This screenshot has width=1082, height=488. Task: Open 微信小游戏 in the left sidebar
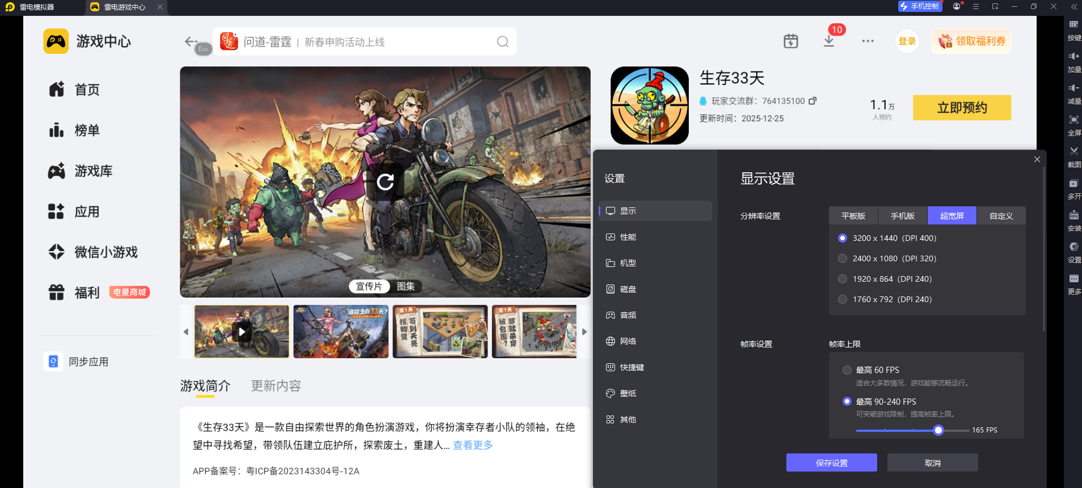pos(93,252)
